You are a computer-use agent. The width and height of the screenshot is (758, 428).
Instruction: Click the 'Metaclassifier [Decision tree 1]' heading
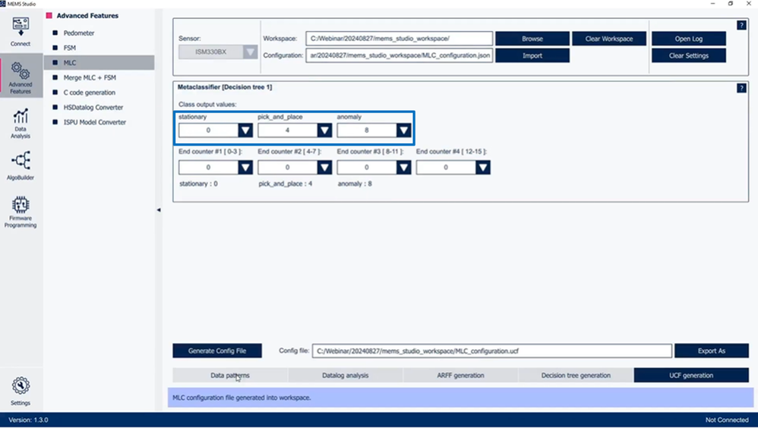225,87
